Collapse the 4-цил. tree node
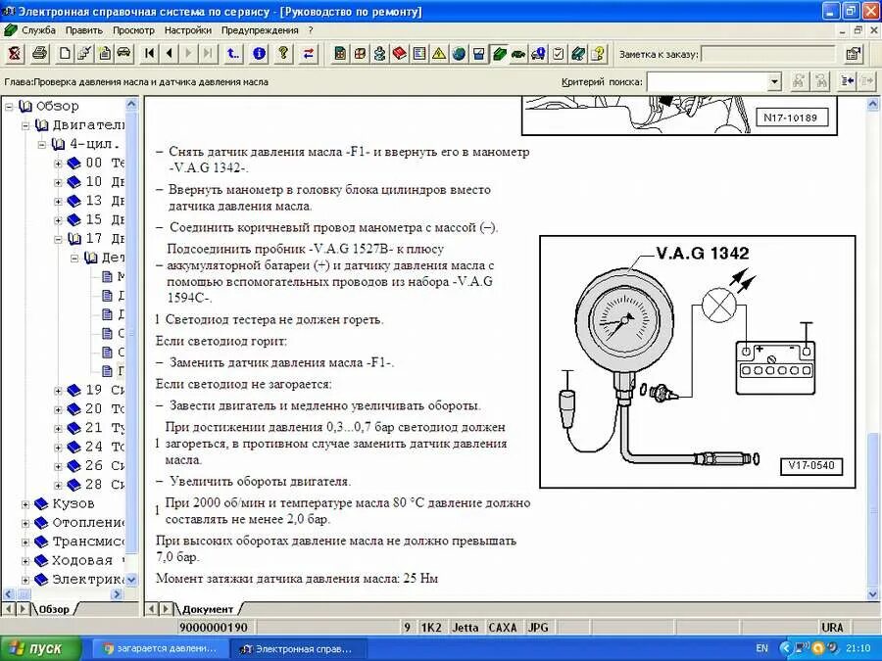 click(41, 145)
